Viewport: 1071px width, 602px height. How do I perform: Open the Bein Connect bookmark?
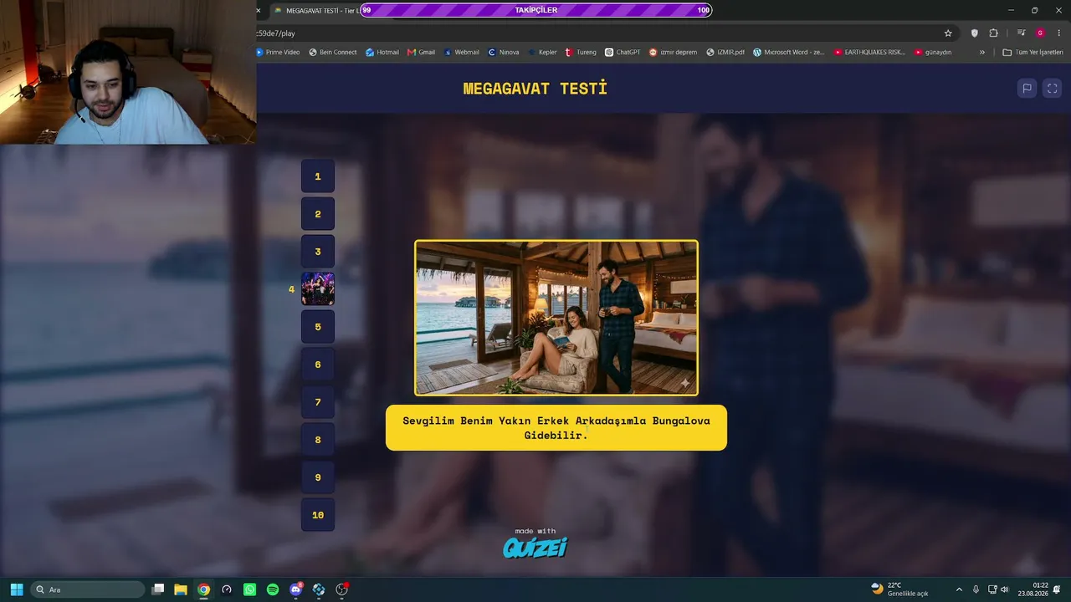tap(333, 52)
